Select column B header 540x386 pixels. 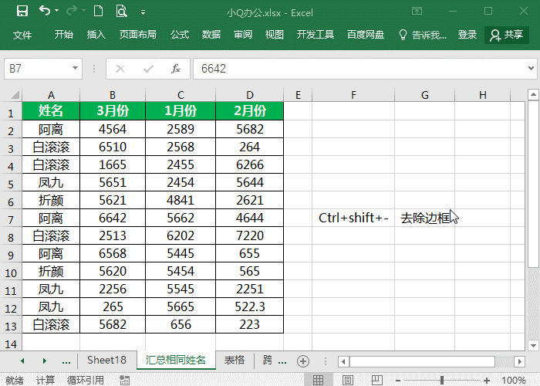tap(113, 95)
